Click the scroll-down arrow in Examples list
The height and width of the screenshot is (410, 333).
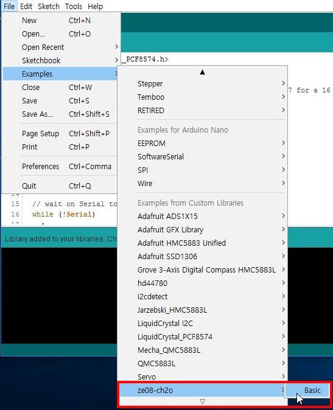[x=202, y=401]
